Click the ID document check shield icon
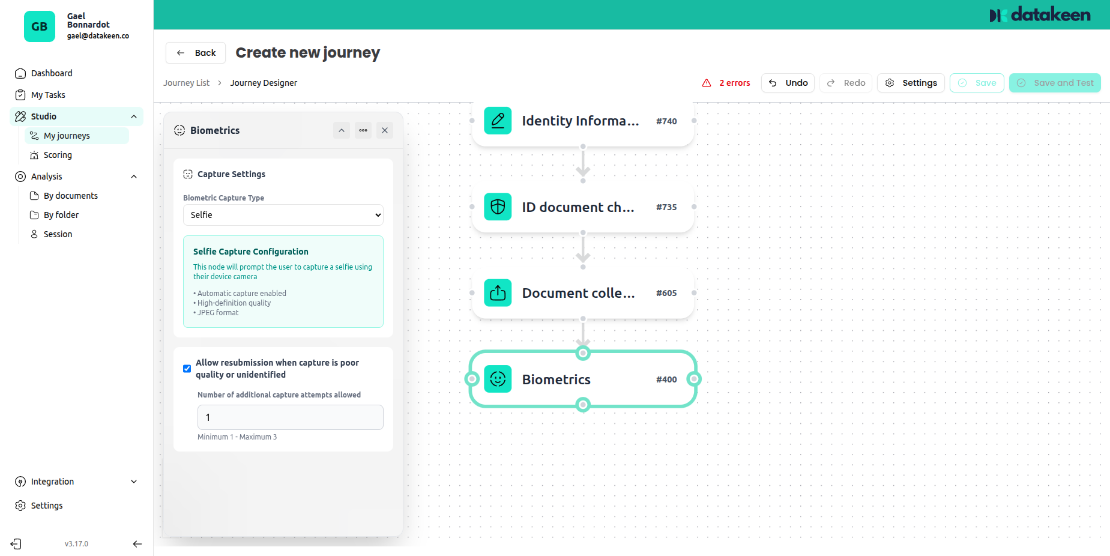The image size is (1110, 556). [498, 207]
